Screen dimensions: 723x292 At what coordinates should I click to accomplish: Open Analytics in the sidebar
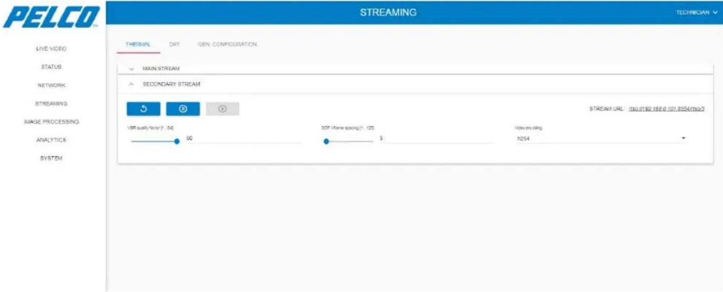coord(51,140)
